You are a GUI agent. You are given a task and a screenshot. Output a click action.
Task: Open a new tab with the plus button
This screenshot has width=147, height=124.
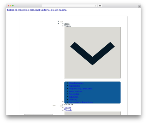point(139,6)
